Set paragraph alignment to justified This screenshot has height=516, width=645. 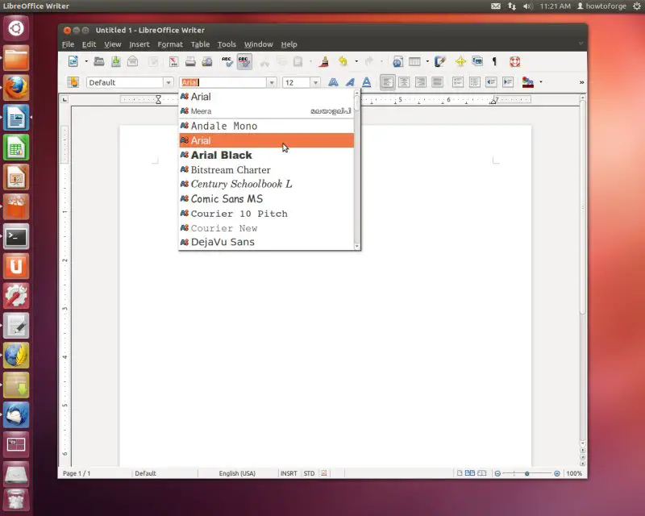(x=437, y=82)
